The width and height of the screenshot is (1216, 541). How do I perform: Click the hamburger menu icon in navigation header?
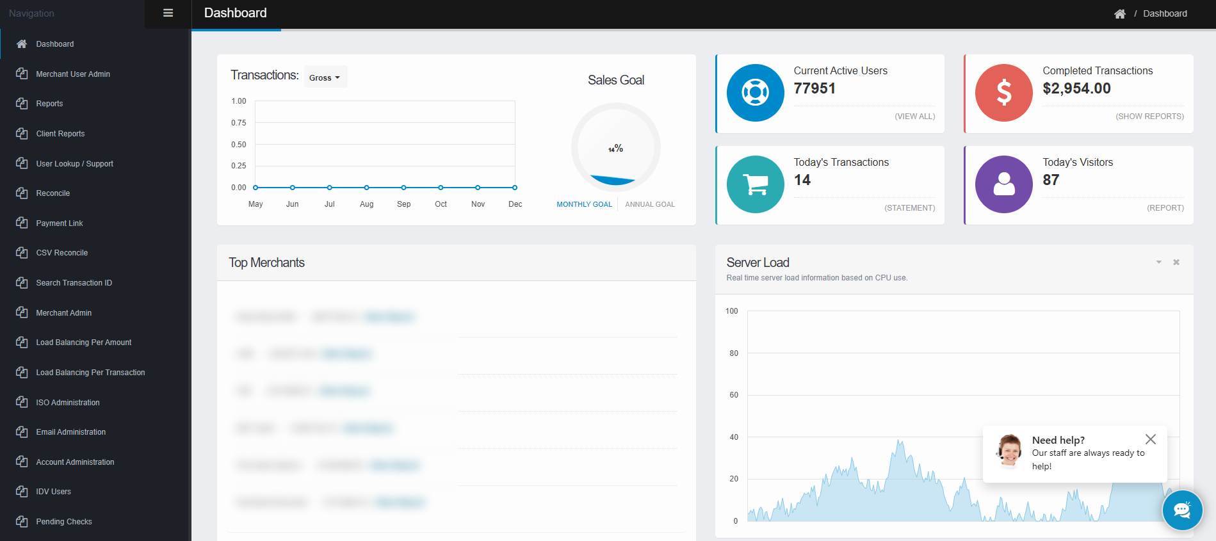click(168, 13)
